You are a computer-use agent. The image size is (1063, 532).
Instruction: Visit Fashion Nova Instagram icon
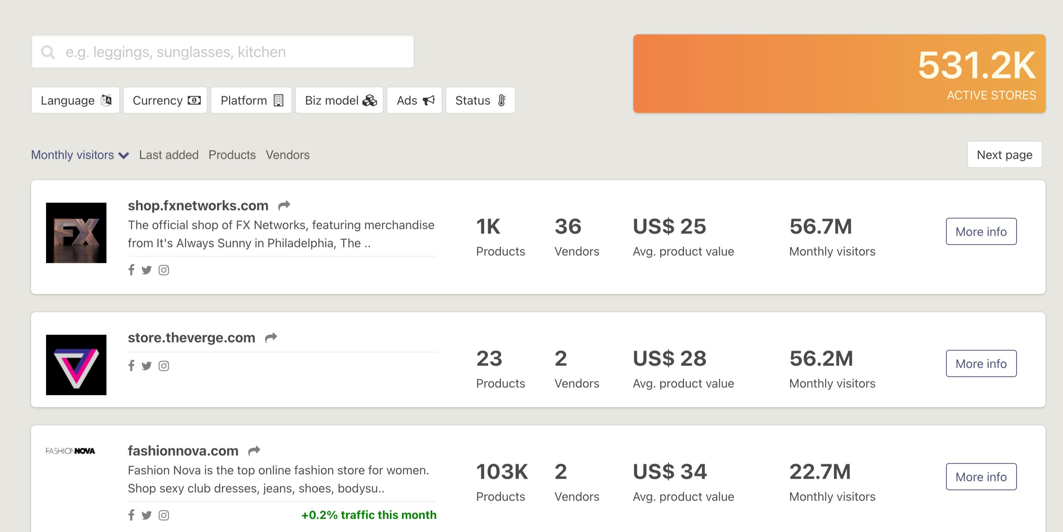click(x=164, y=515)
